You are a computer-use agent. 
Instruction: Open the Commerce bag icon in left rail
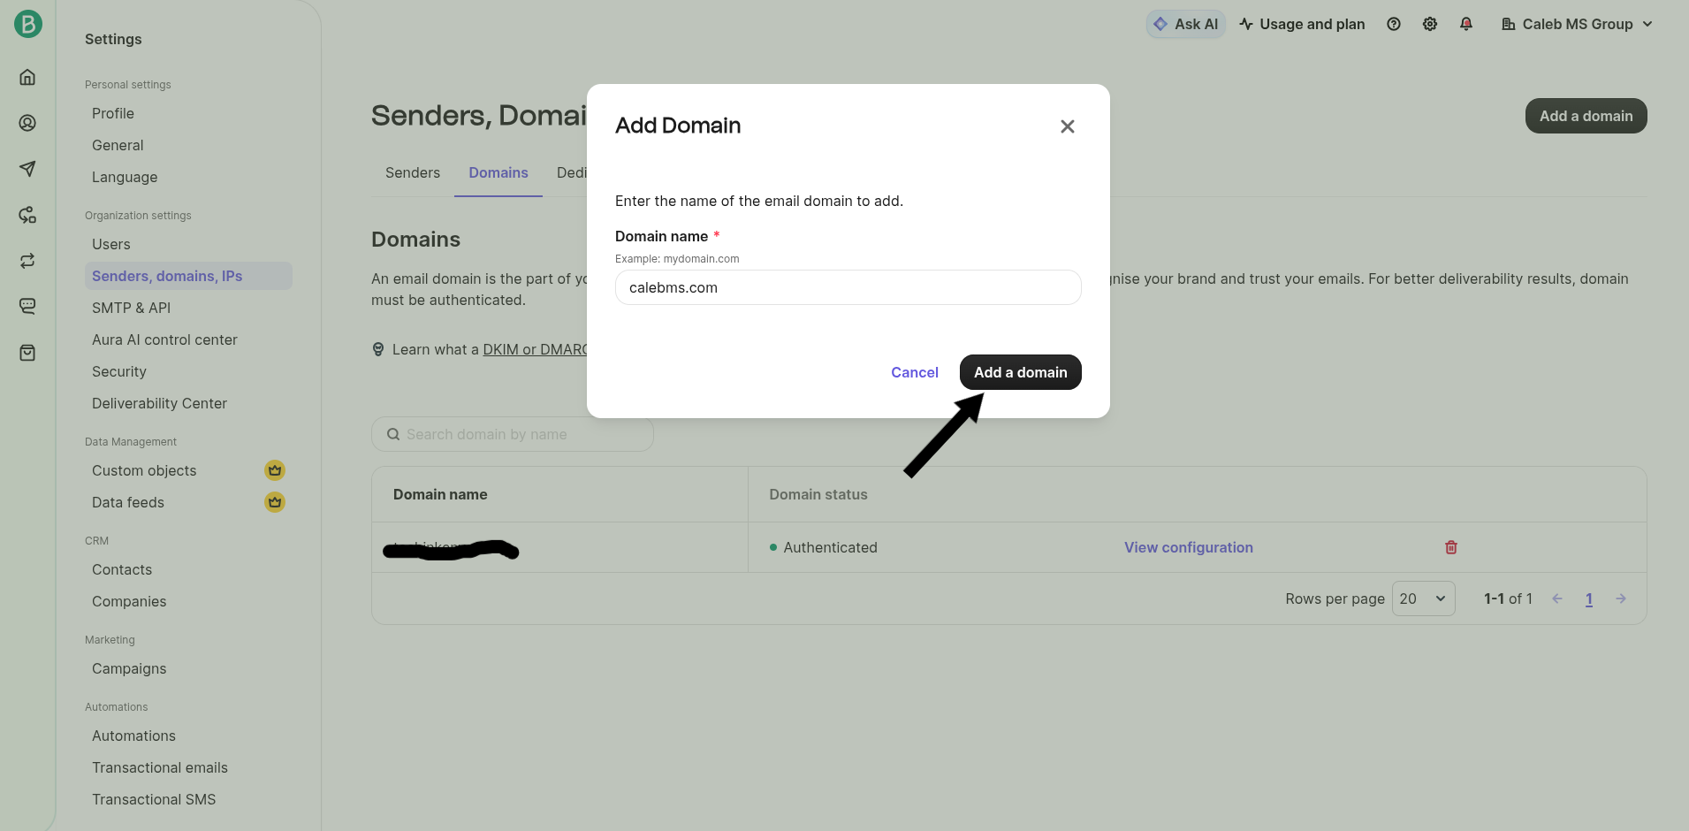point(27,353)
